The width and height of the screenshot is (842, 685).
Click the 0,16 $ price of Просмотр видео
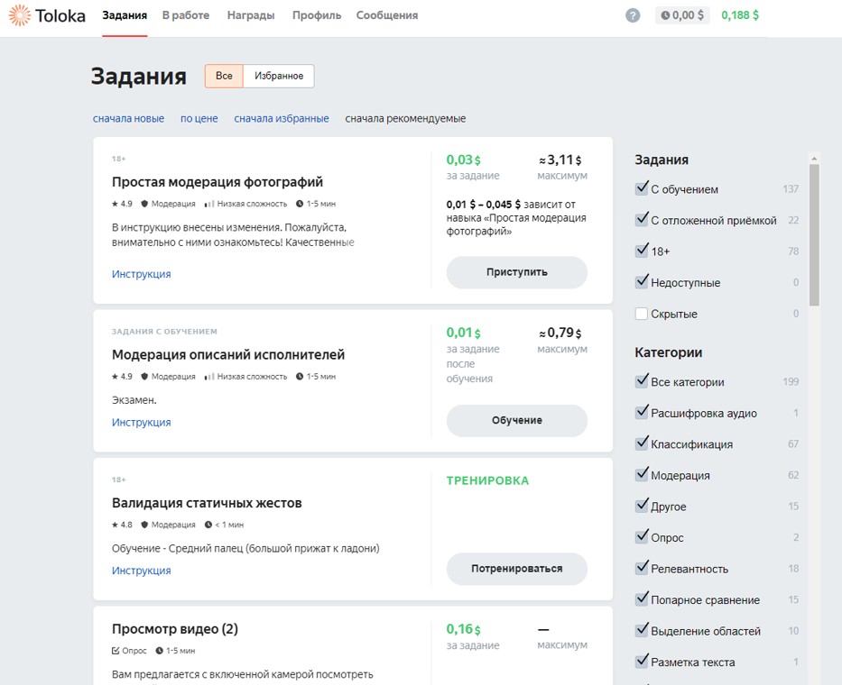point(464,629)
